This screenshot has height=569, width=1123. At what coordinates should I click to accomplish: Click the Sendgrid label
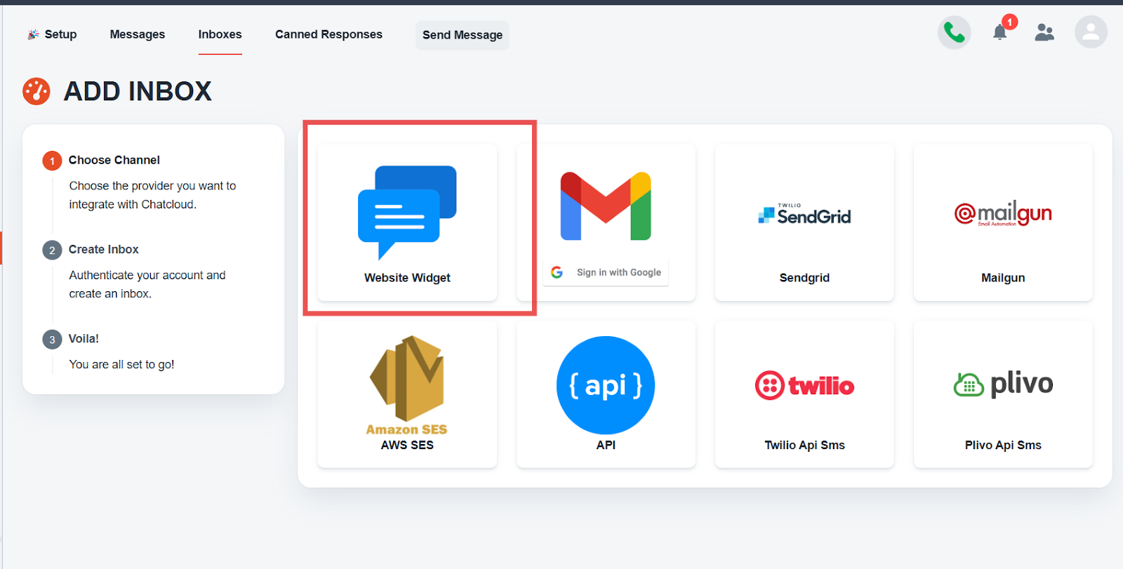pyautogui.click(x=804, y=278)
